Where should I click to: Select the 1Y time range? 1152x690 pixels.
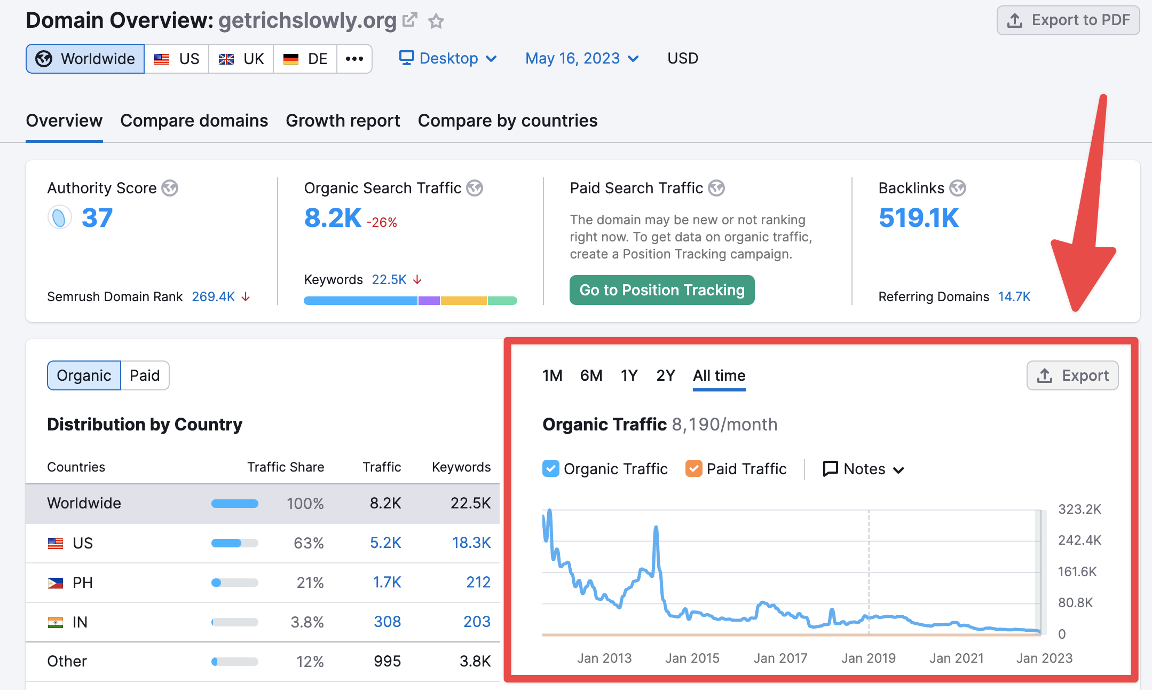pyautogui.click(x=629, y=375)
